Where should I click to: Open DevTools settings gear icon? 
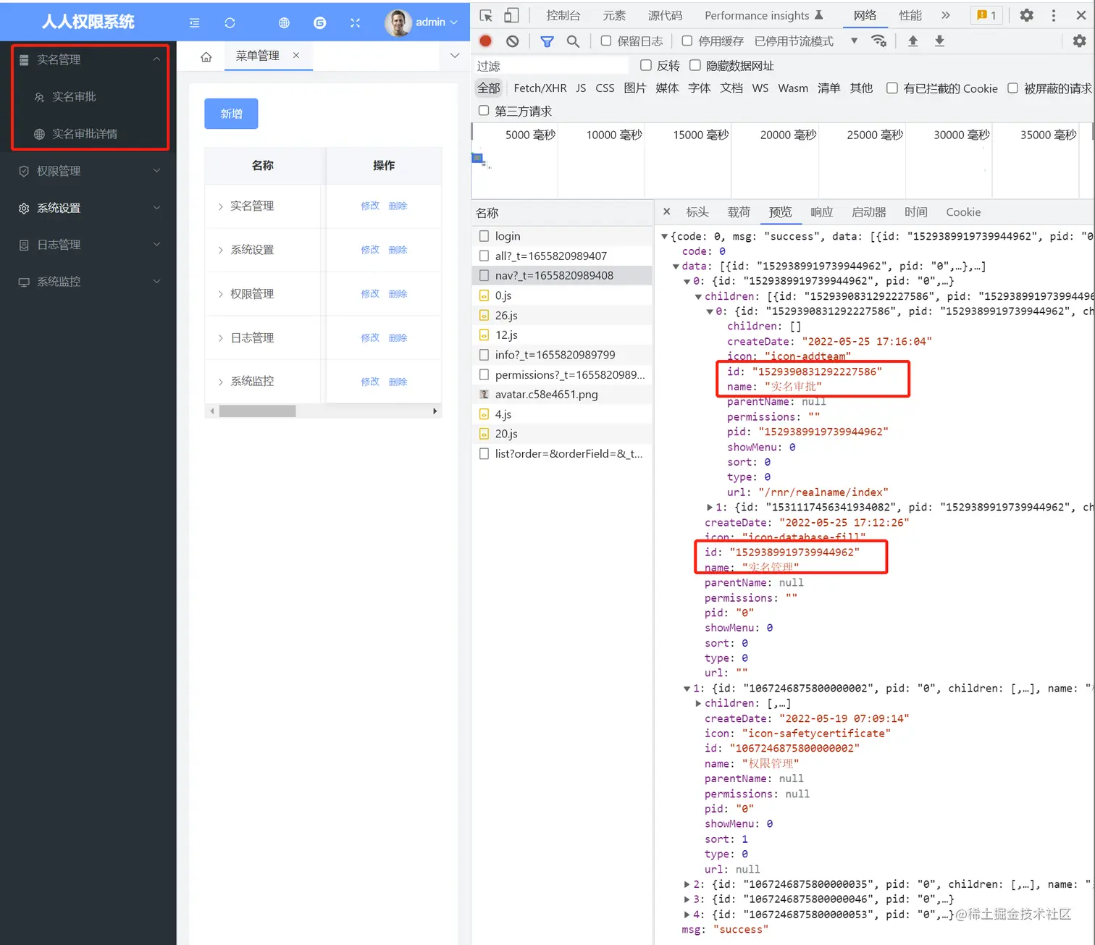tap(1026, 15)
